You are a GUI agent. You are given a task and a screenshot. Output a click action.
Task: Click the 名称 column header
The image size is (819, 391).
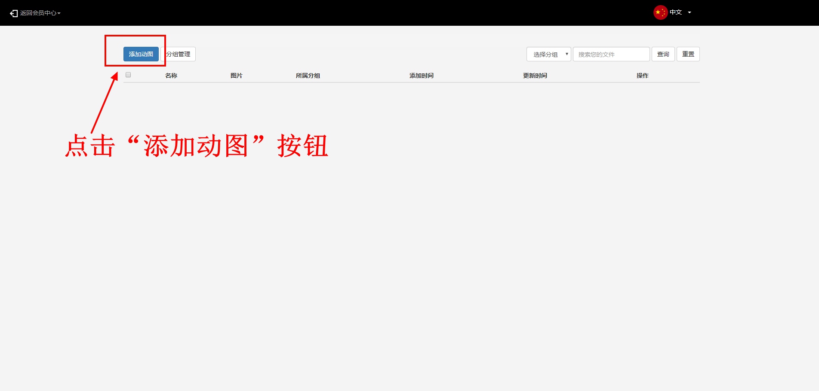[171, 76]
